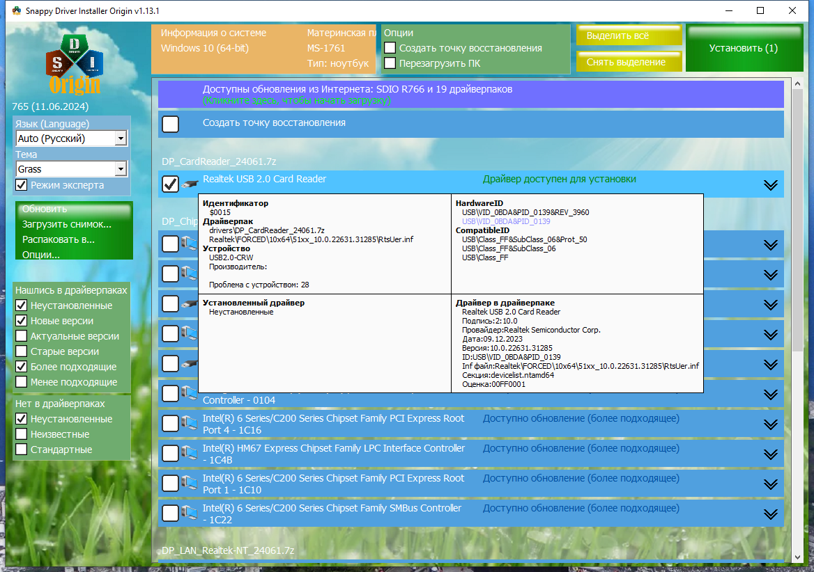Open the Язык (Language) dropdown
The width and height of the screenshot is (814, 572).
click(72, 138)
